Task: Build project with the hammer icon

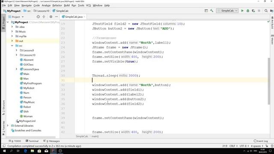Action: click(211, 11)
